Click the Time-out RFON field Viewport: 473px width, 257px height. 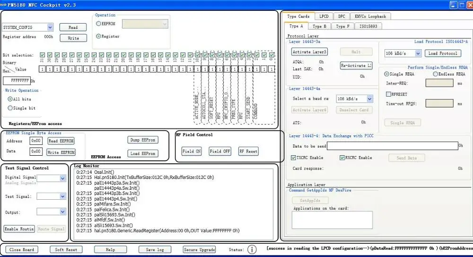click(x=439, y=103)
